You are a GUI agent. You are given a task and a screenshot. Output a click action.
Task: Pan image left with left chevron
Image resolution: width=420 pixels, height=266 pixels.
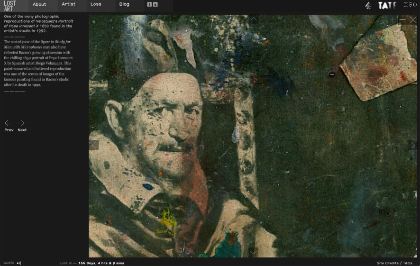coord(94,145)
